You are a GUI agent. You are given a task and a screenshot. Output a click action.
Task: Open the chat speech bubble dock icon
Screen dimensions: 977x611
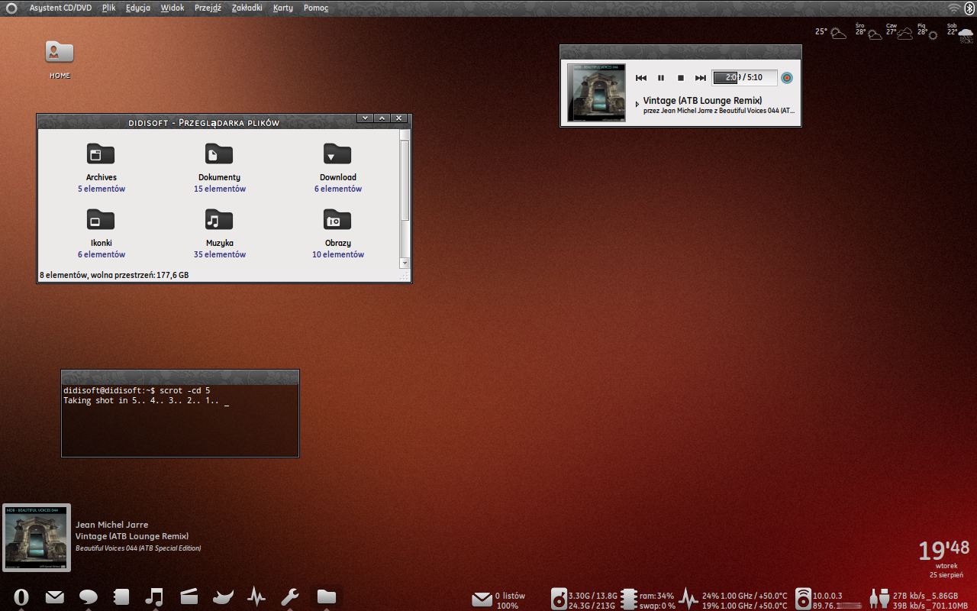tap(89, 597)
